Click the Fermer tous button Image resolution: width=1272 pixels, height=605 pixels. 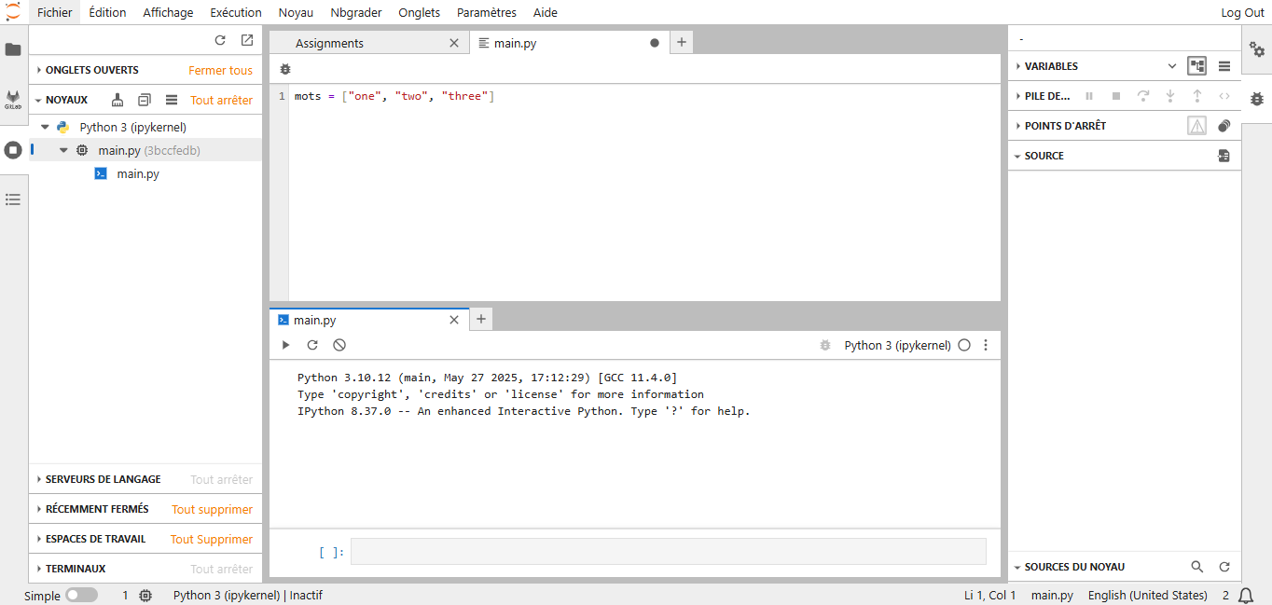[x=220, y=70]
